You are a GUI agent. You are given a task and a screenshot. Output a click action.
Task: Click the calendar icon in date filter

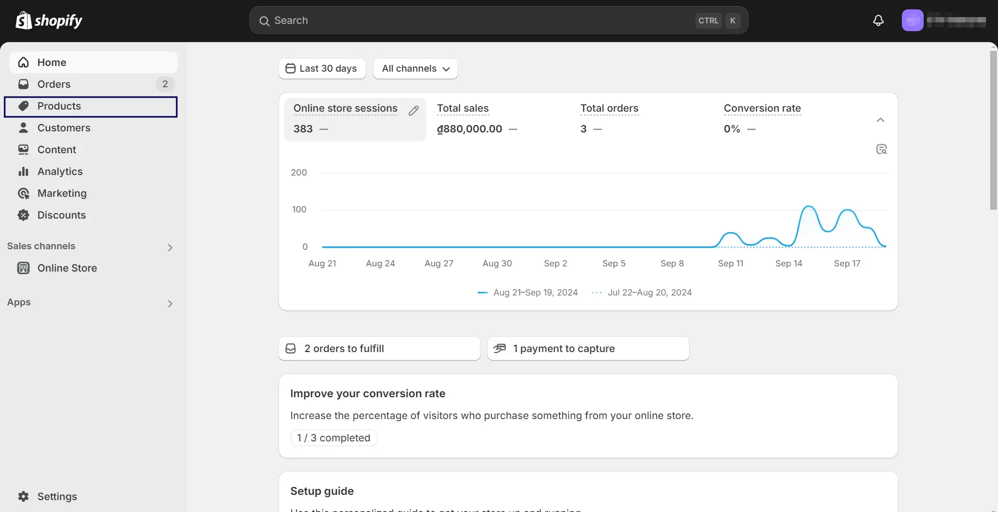[291, 69]
